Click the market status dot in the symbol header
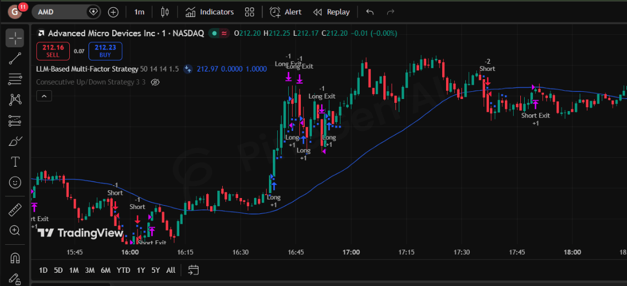The width and height of the screenshot is (627, 286). (x=215, y=34)
